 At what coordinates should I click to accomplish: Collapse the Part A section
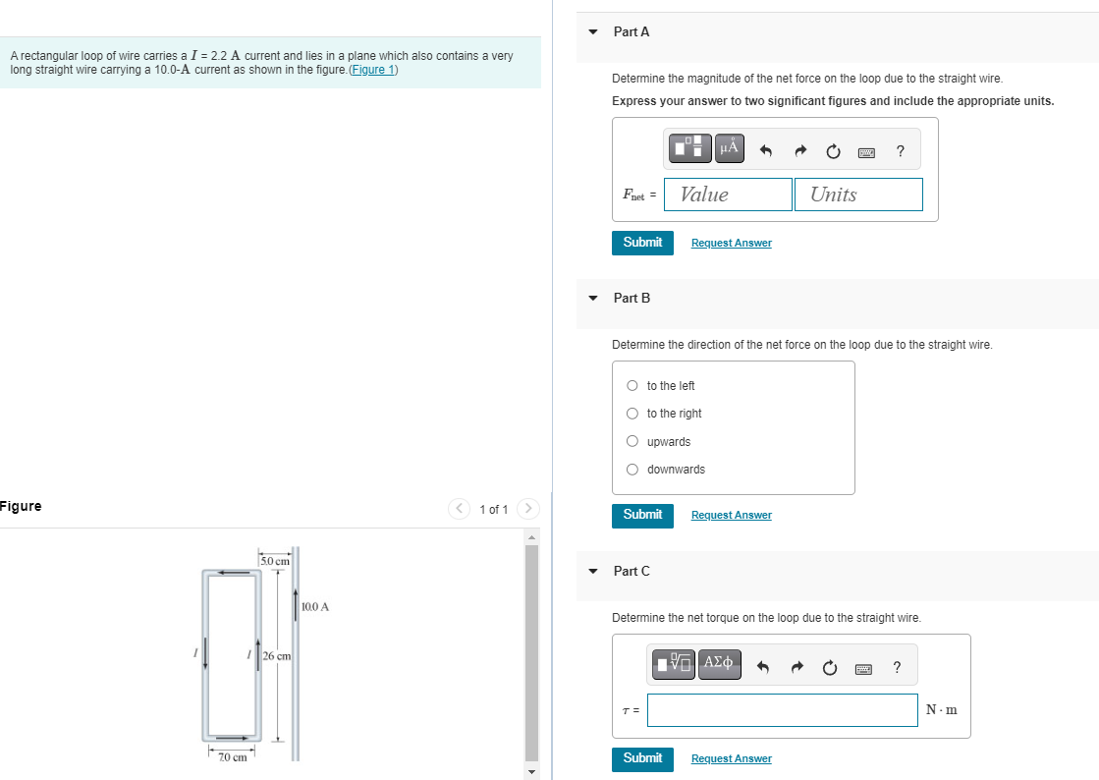click(x=592, y=31)
